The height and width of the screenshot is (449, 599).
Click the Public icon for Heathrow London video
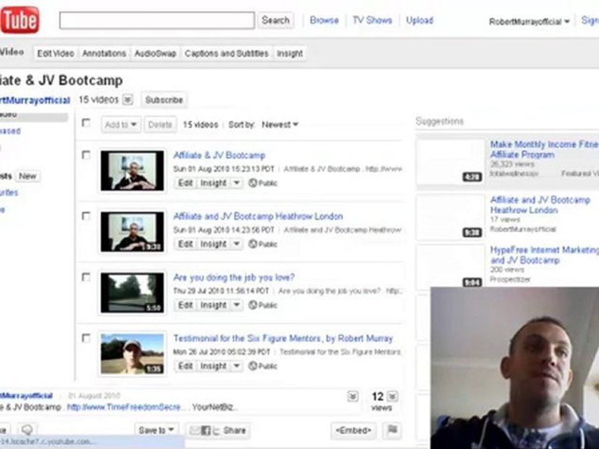pos(253,244)
